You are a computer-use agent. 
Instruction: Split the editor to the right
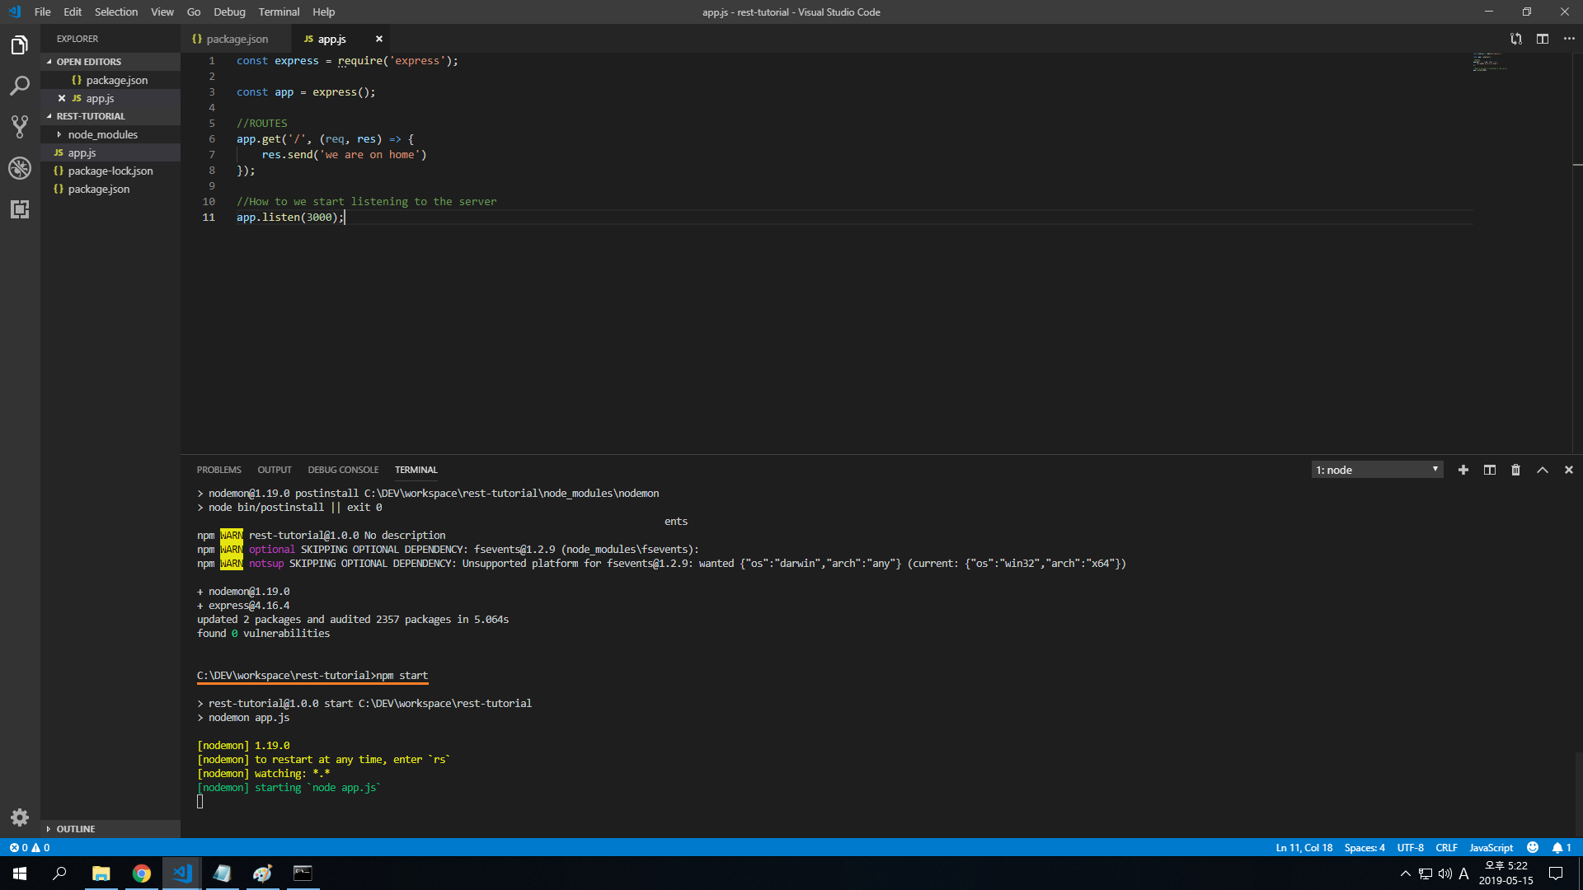tap(1543, 39)
